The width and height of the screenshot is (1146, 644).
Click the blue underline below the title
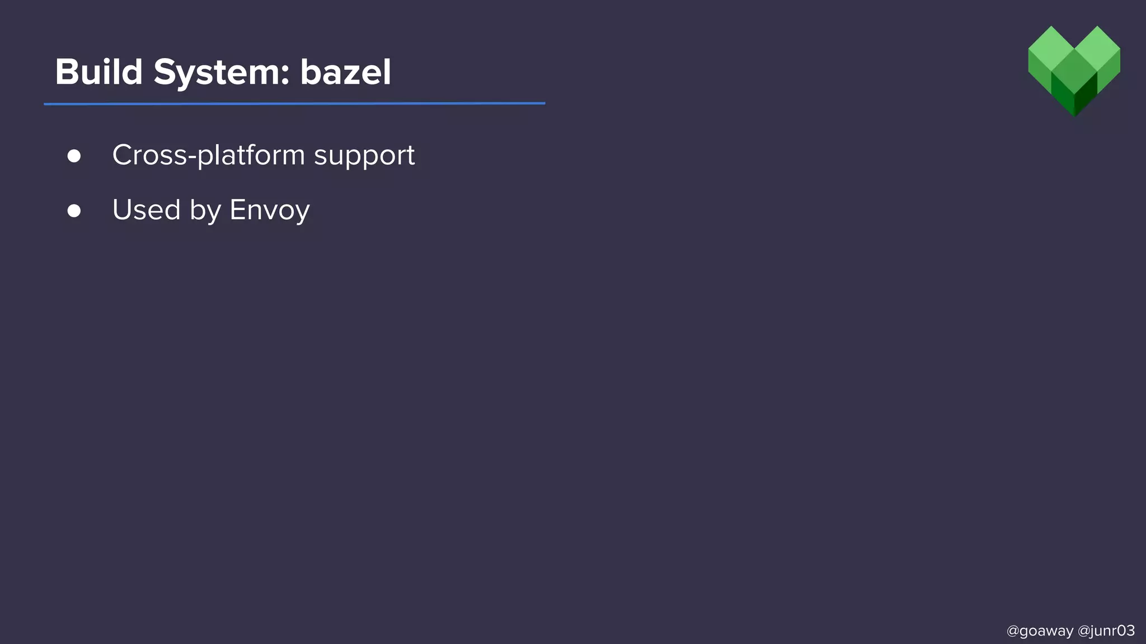coord(294,103)
